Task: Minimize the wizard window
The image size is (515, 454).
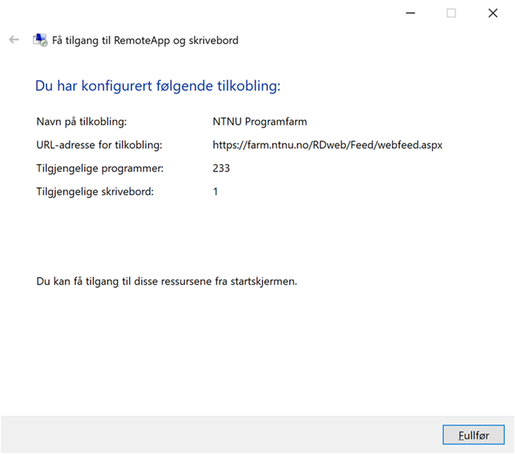Action: [x=411, y=13]
